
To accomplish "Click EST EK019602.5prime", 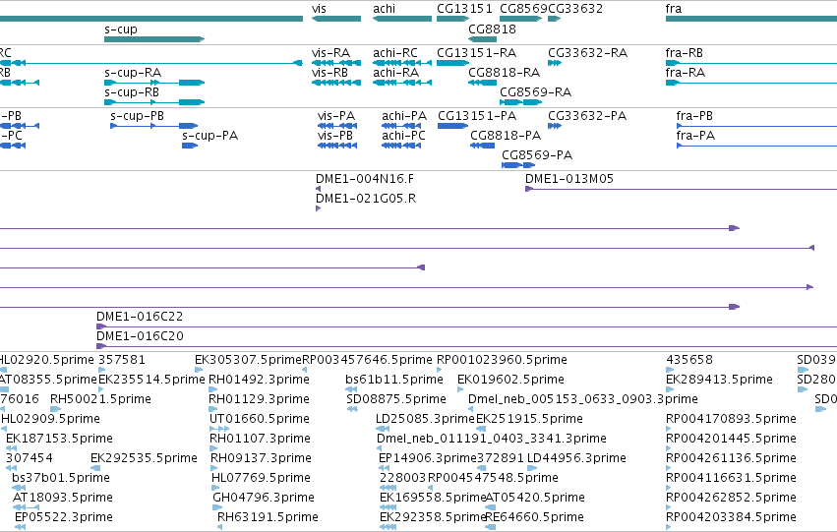I will tap(460, 389).
